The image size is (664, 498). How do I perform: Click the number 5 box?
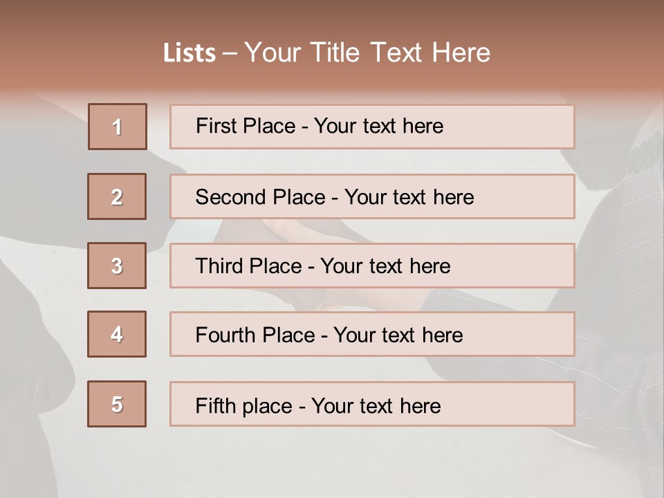(117, 404)
